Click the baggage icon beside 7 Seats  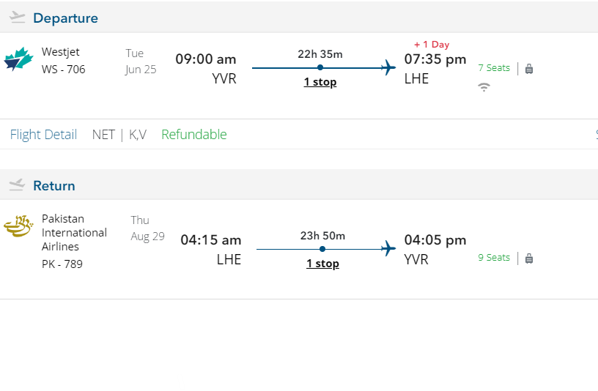tap(529, 68)
